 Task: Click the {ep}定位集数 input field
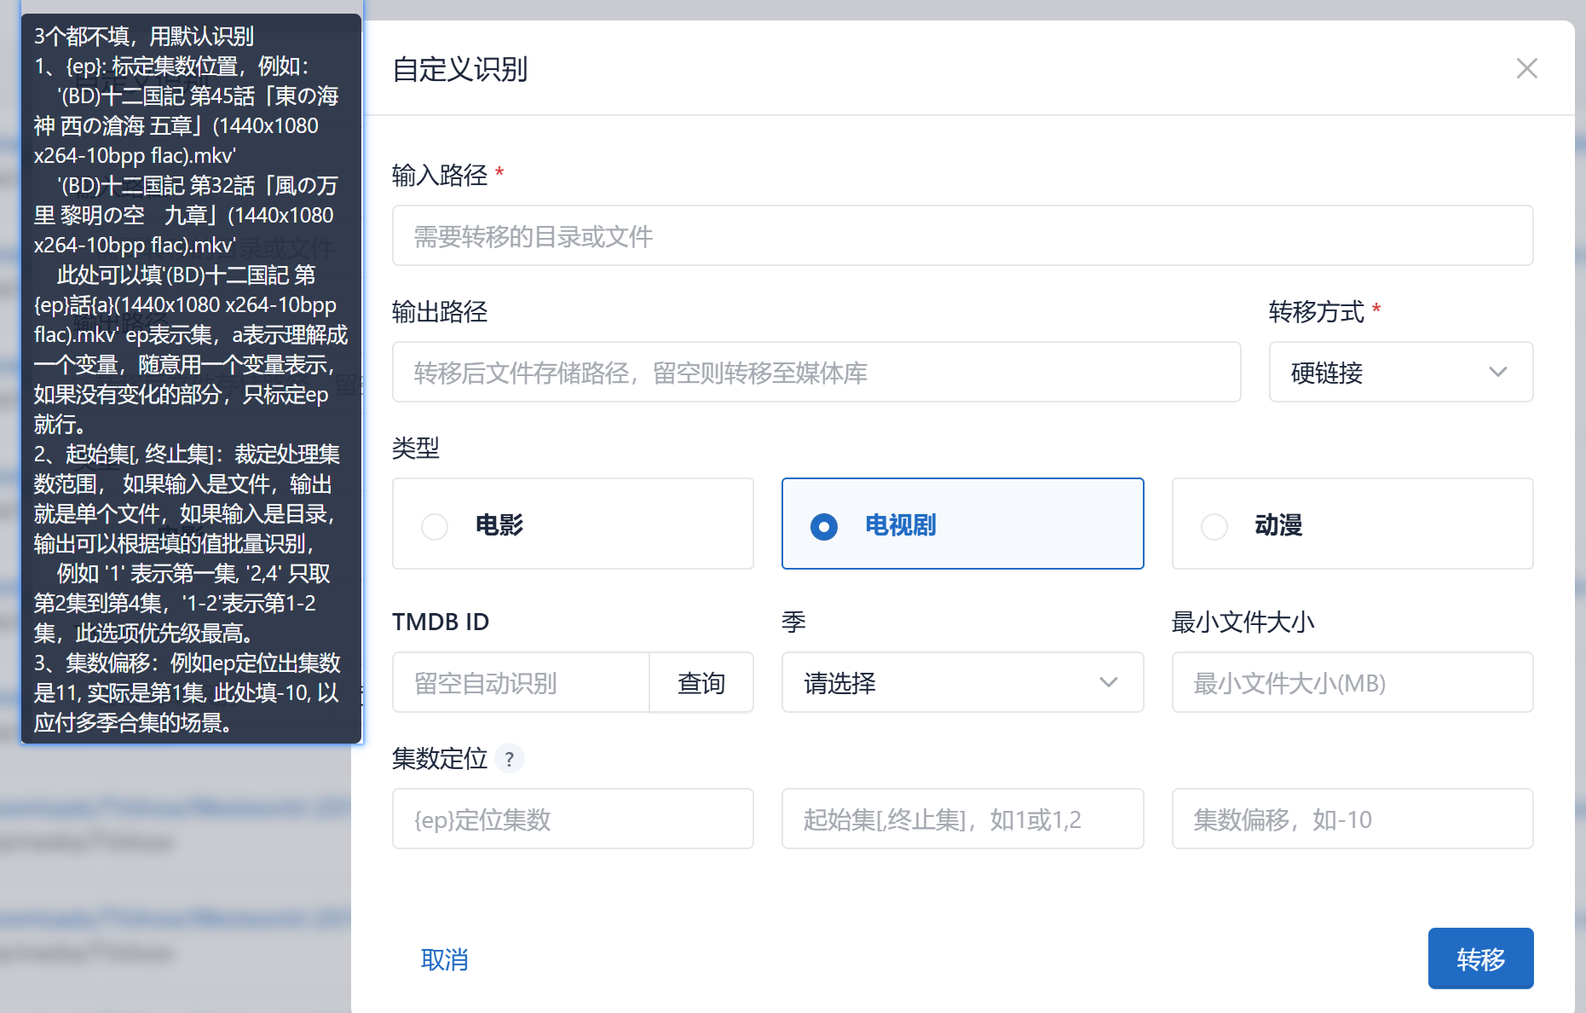(x=573, y=819)
